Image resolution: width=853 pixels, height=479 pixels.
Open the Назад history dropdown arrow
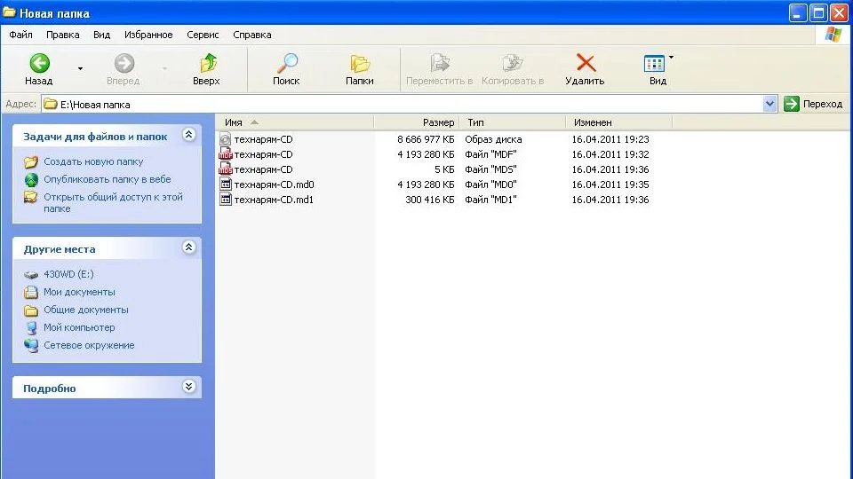(x=81, y=69)
